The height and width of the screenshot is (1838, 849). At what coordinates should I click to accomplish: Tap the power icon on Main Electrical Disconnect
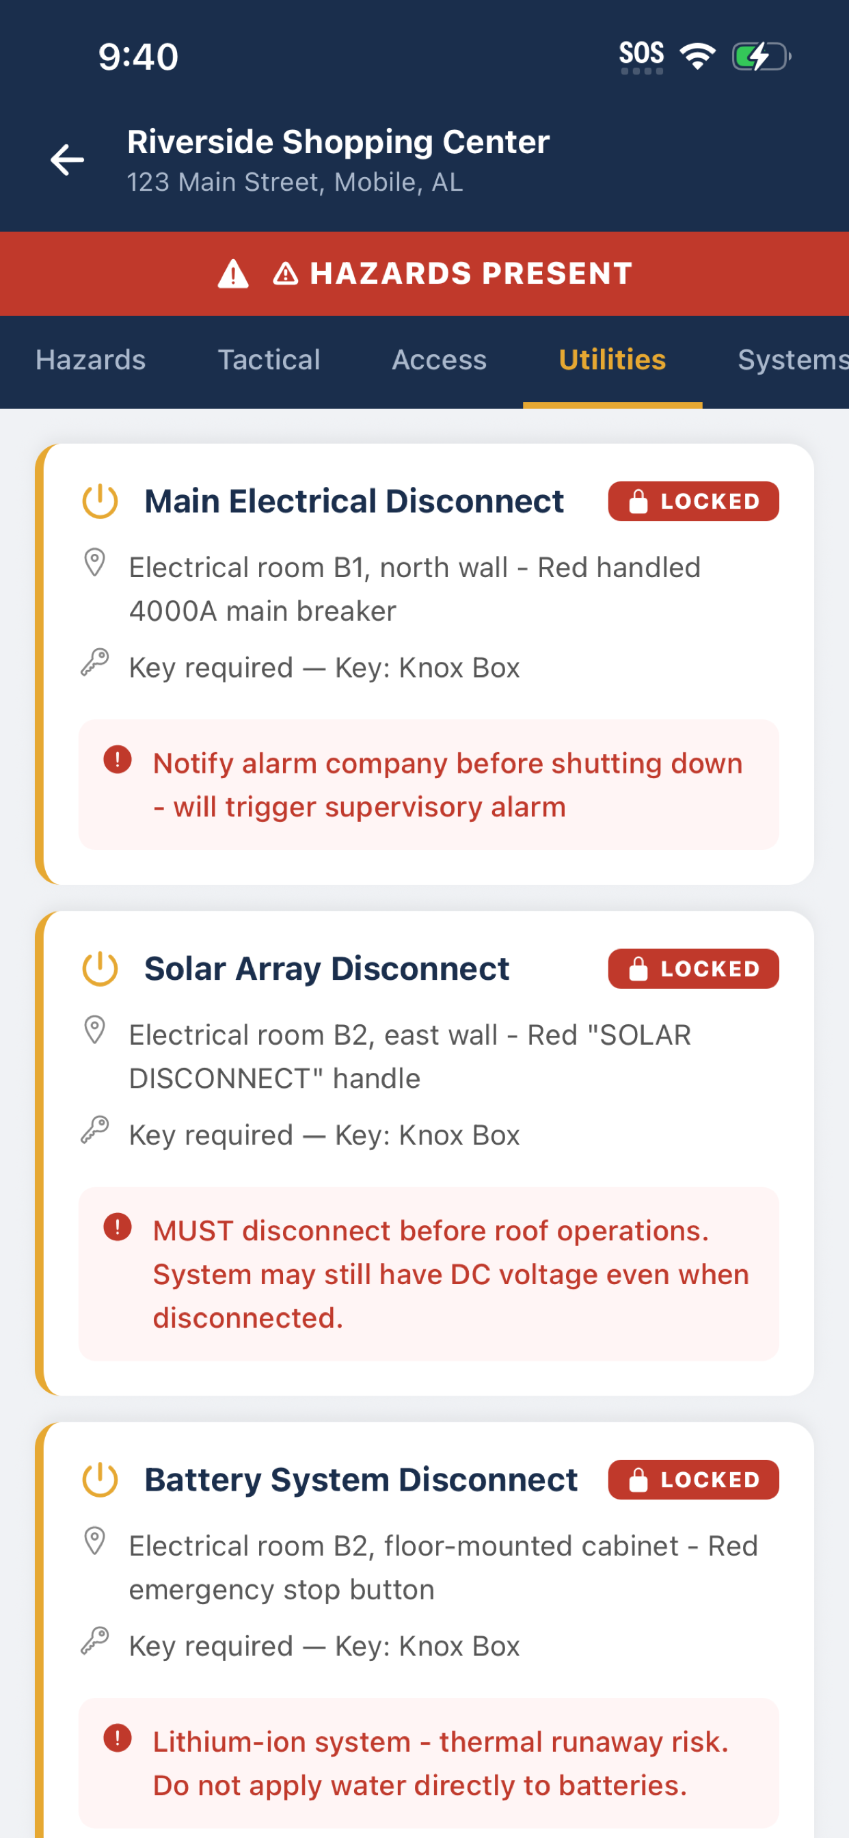pos(100,501)
